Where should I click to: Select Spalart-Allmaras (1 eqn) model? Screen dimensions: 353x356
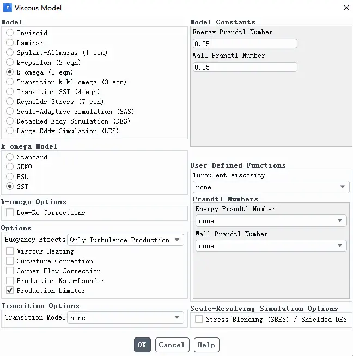10,52
